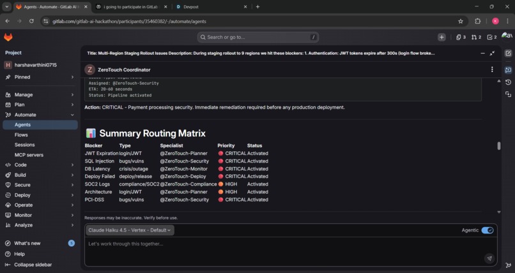Click the bottom-right Duo agent icon
Screen dimensions: 515x273
[508, 265]
